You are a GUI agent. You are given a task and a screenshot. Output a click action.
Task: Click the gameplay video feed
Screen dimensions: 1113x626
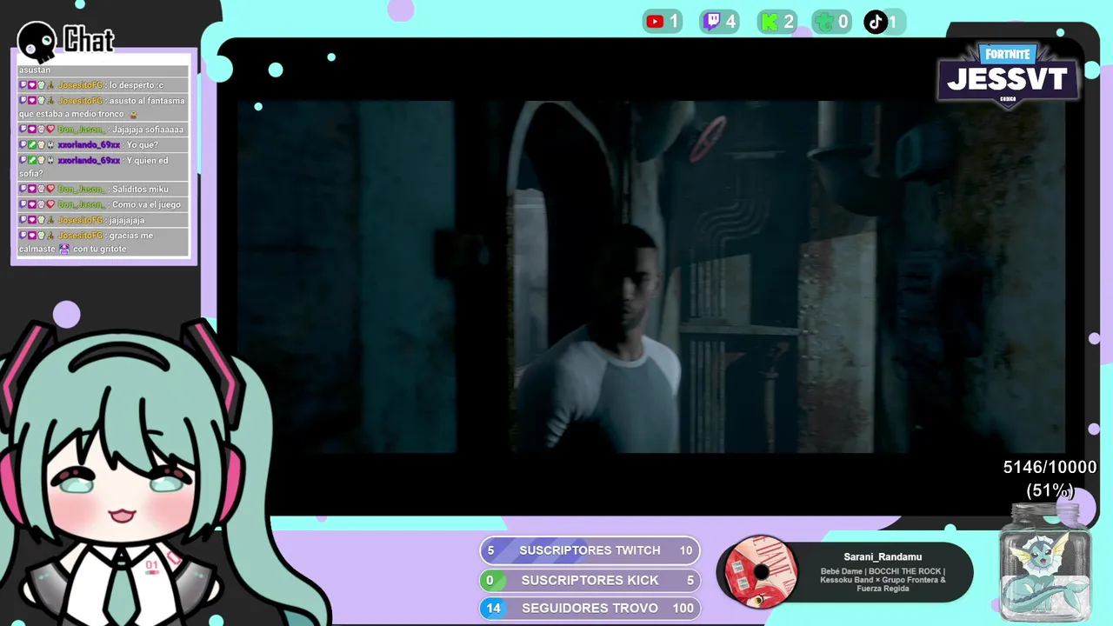tap(650, 276)
